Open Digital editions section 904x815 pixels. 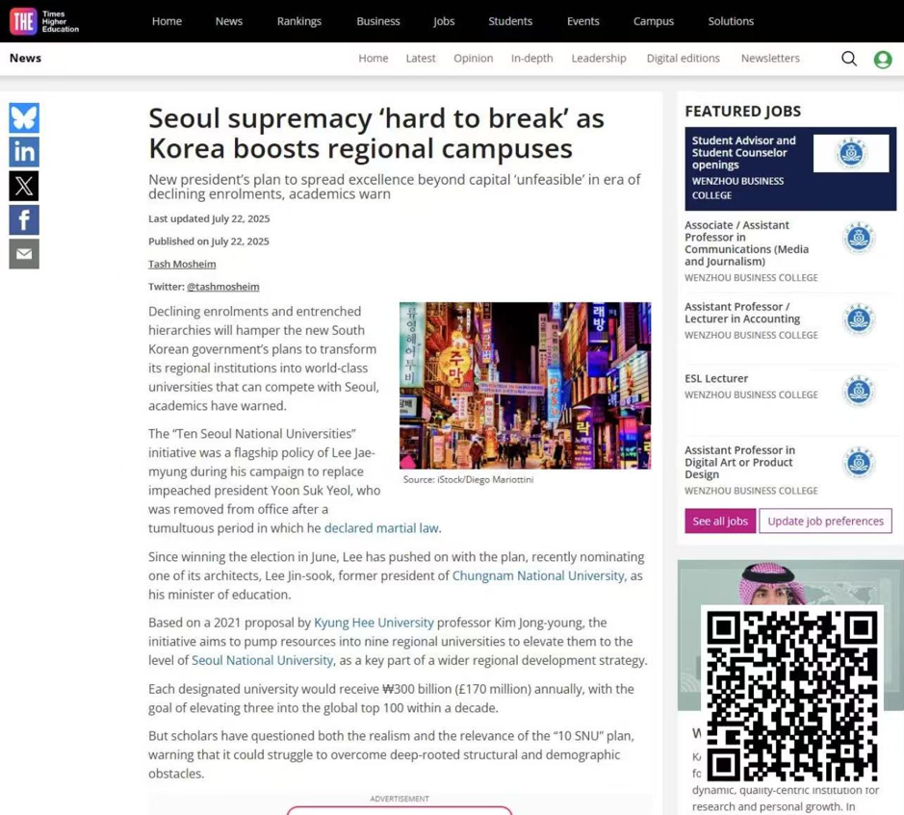(x=684, y=58)
